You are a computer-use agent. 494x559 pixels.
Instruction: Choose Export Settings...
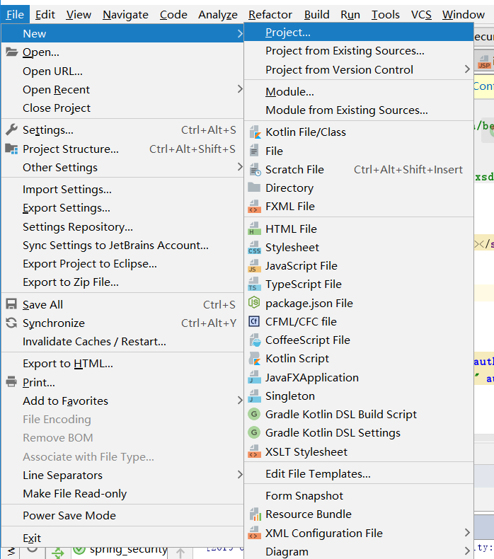pyautogui.click(x=122, y=208)
